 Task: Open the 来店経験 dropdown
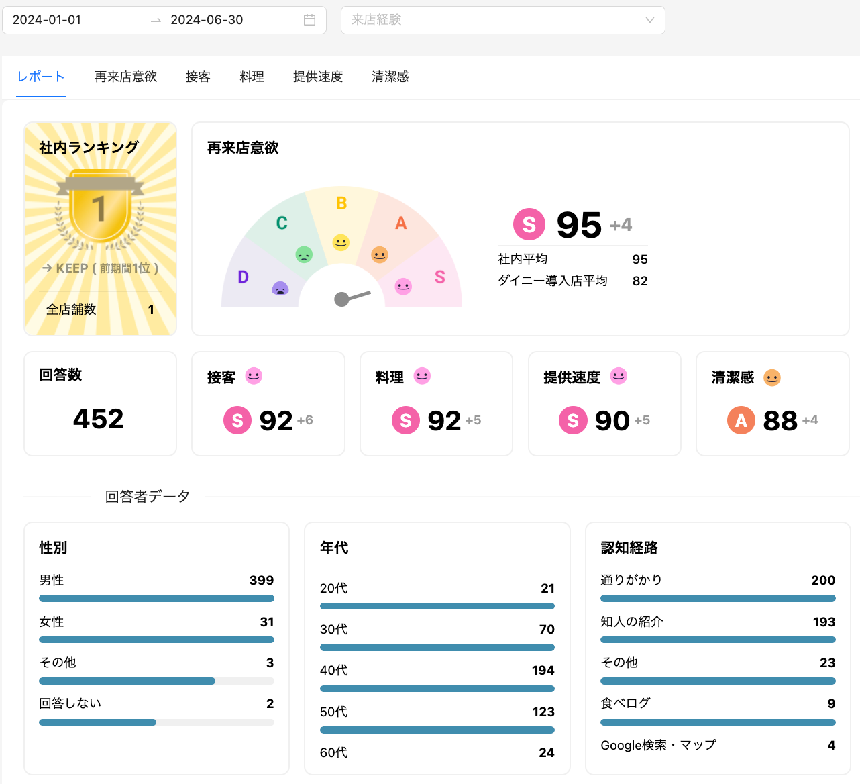coord(503,20)
